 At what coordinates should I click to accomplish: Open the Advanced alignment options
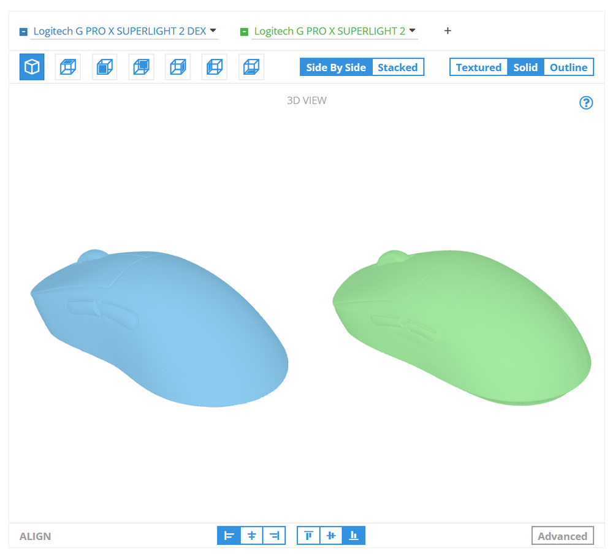tap(562, 536)
